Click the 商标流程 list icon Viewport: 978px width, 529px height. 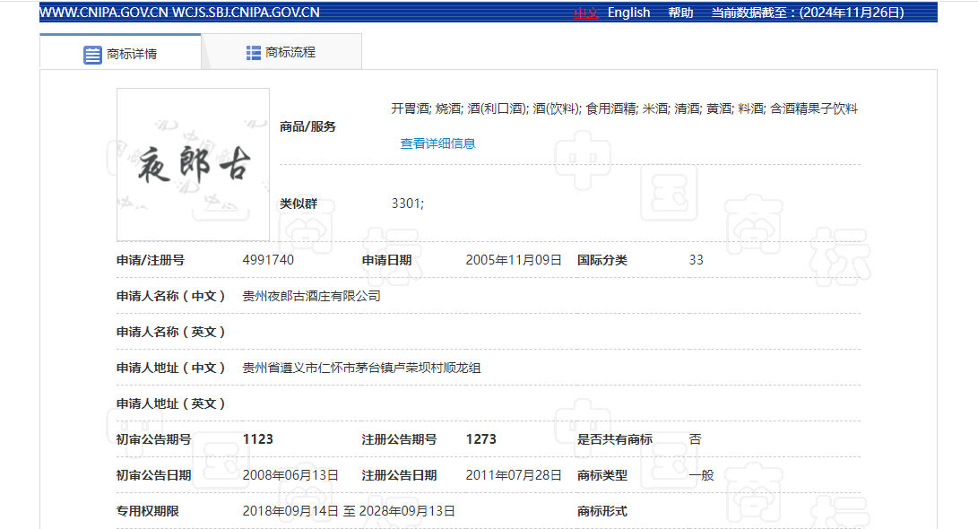(x=253, y=53)
